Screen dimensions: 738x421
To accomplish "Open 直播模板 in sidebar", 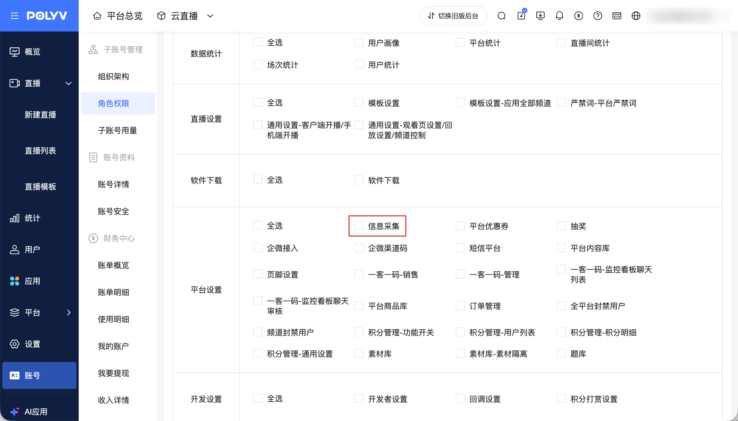I will tap(40, 187).
